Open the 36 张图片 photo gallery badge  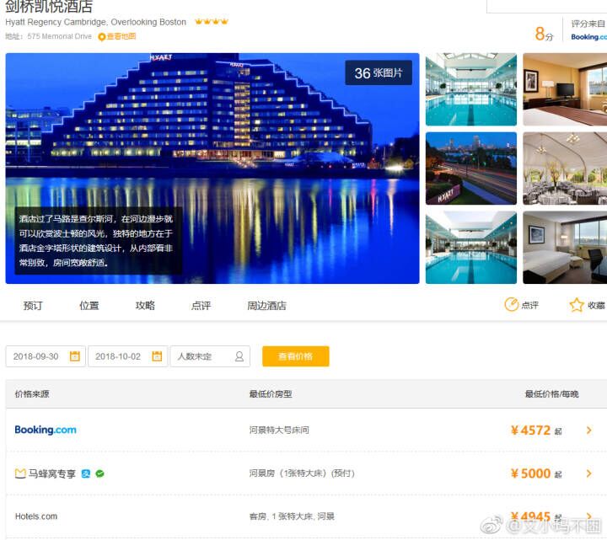click(x=379, y=72)
